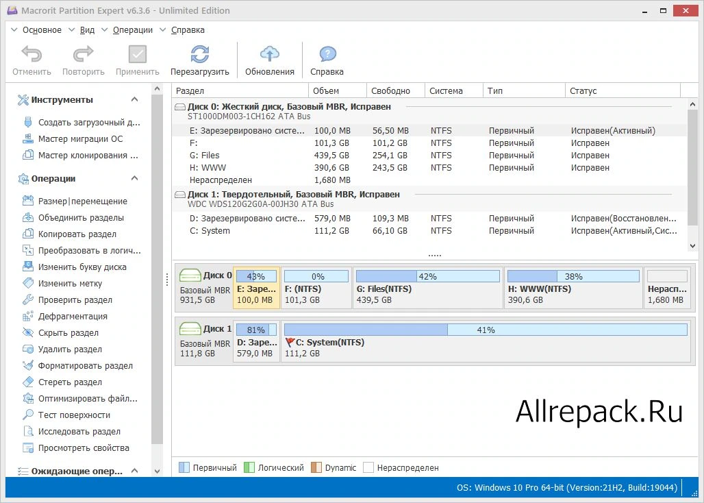
Task: Select Resize/Move (Размер|перемещение) operation
Action: click(75, 201)
